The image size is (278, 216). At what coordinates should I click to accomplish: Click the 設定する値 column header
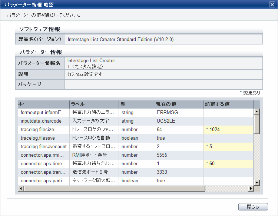[228, 104]
